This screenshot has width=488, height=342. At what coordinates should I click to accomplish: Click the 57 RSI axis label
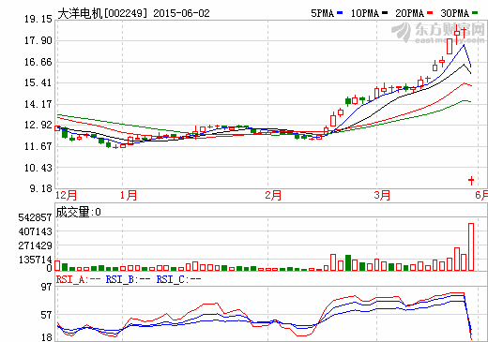click(x=46, y=315)
